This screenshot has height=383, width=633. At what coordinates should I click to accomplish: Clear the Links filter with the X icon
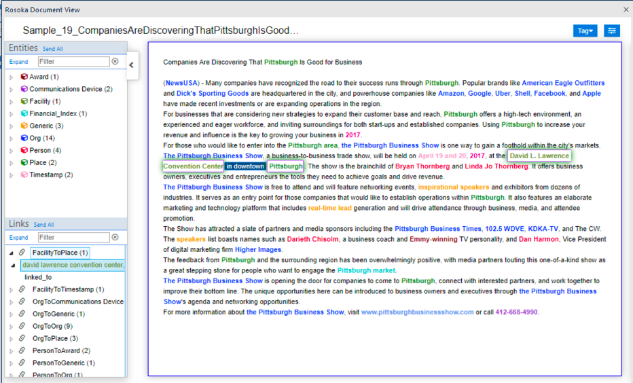click(x=115, y=237)
